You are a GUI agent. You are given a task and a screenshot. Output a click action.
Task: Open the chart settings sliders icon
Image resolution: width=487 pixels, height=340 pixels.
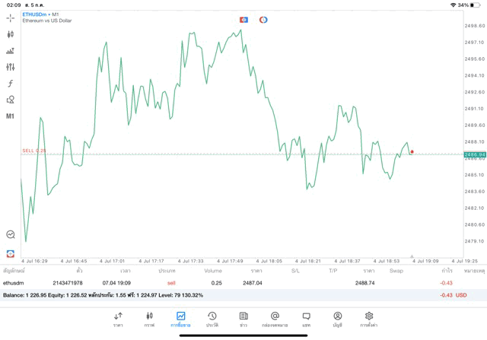tap(11, 67)
